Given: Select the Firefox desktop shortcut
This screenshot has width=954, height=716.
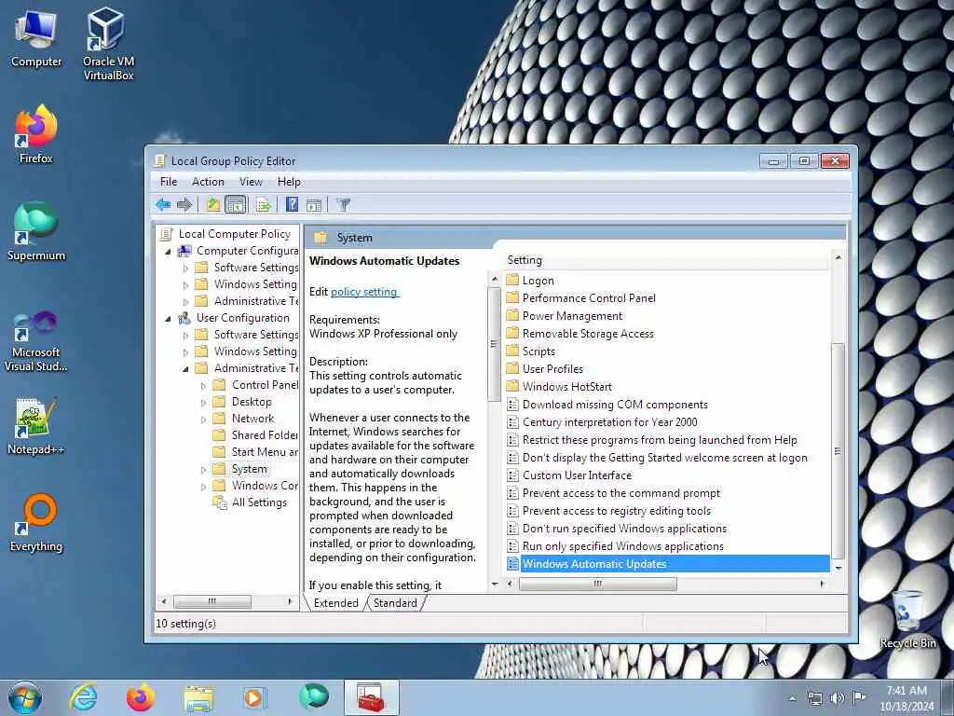Looking at the screenshot, I should (36, 134).
